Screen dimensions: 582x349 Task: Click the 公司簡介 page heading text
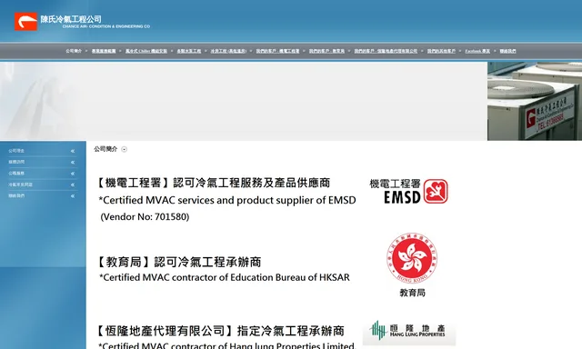point(105,149)
